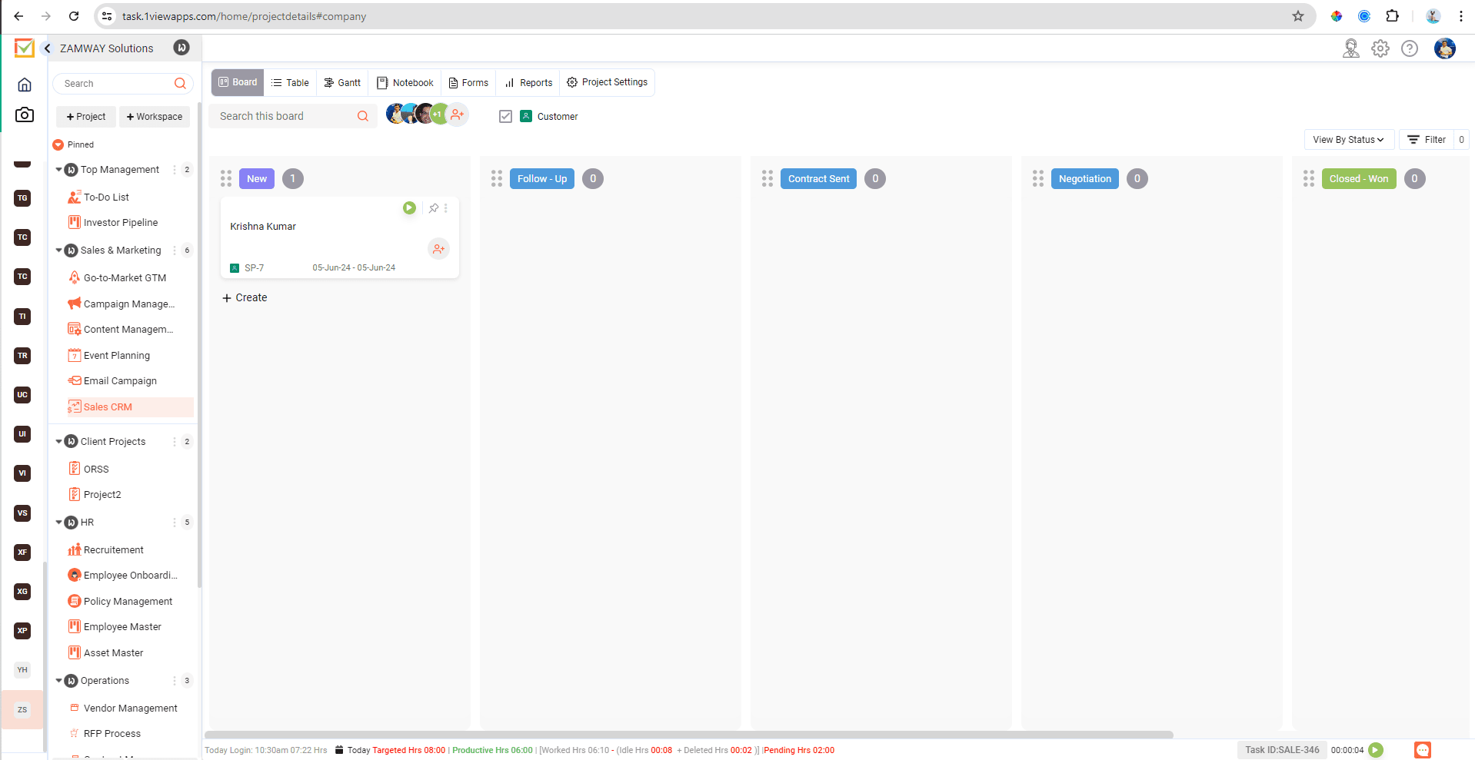Collapse the sidebar with back chevron
1475x760 pixels.
[48, 48]
